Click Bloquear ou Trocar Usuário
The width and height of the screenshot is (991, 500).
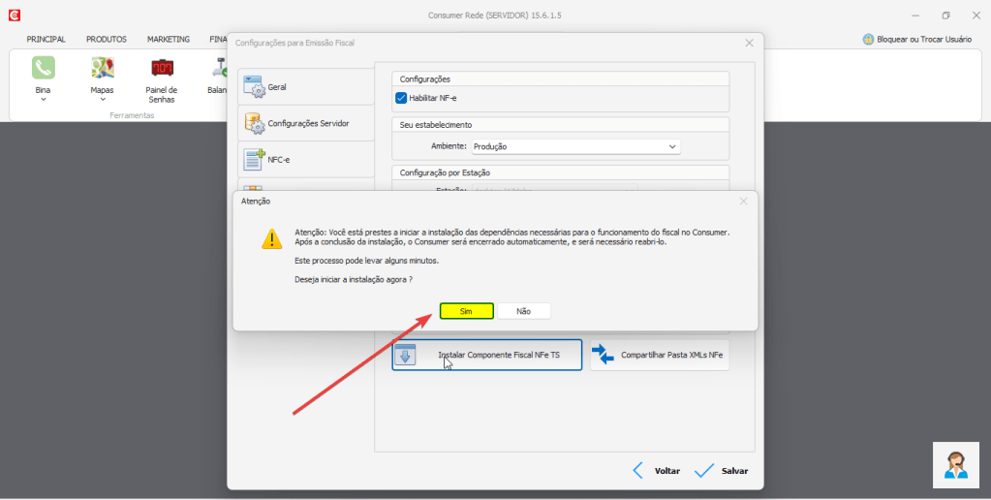pos(916,40)
